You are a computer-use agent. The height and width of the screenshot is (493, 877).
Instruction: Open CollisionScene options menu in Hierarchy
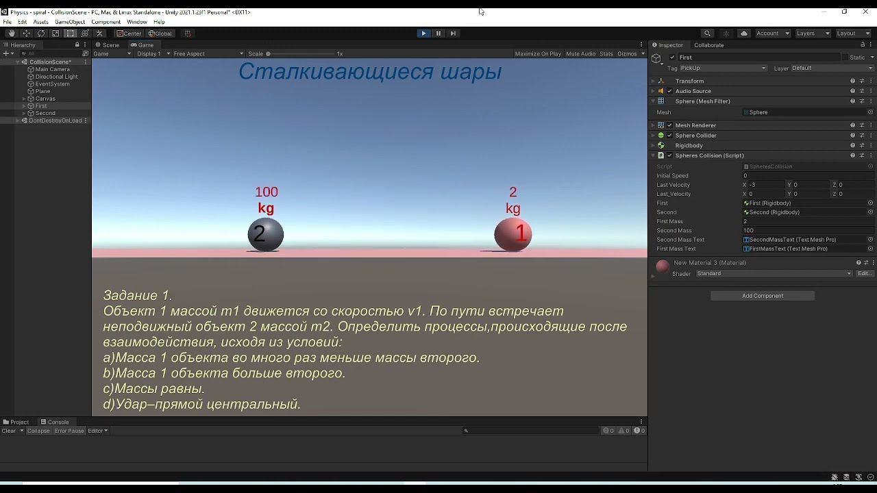click(86, 62)
